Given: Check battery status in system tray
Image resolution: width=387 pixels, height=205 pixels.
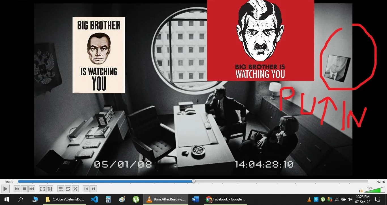Looking at the screenshot, I should (x=343, y=199).
